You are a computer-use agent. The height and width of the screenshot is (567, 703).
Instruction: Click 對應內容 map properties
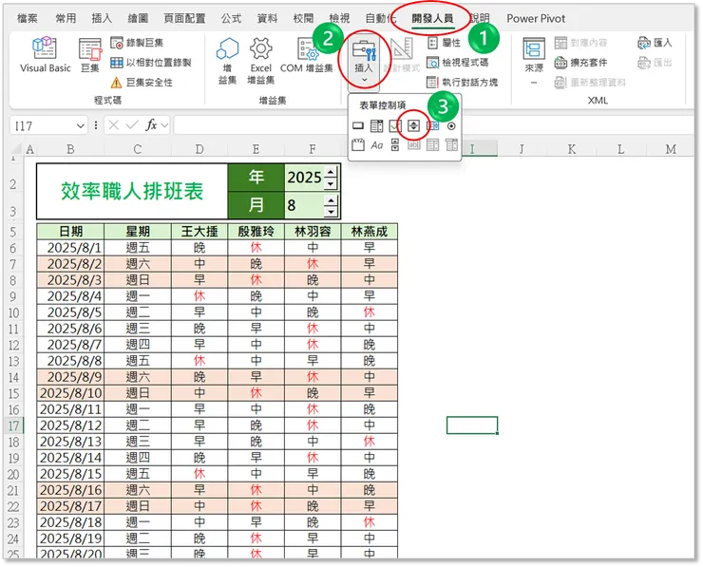tap(580, 43)
